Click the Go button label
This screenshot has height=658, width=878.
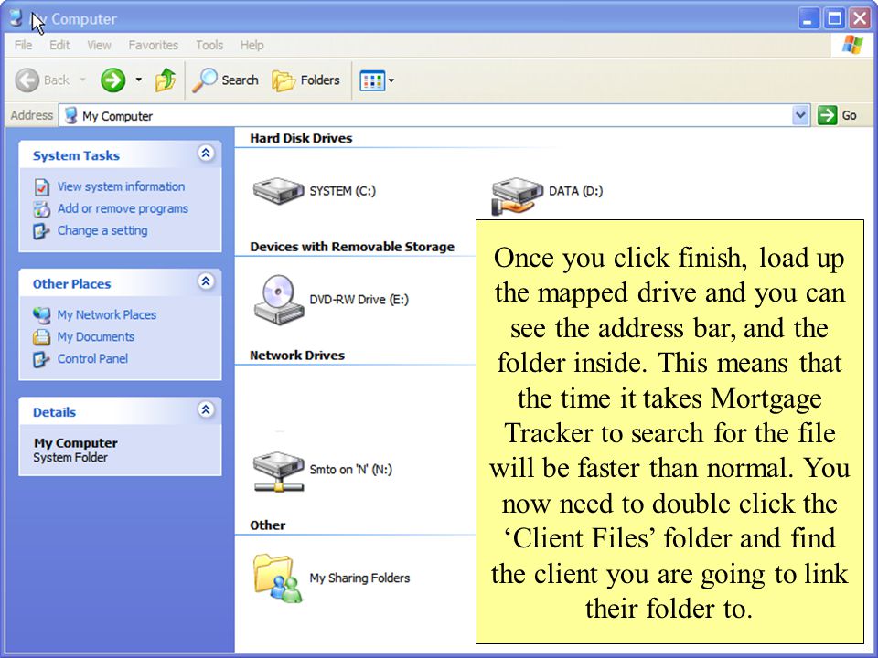pyautogui.click(x=849, y=115)
